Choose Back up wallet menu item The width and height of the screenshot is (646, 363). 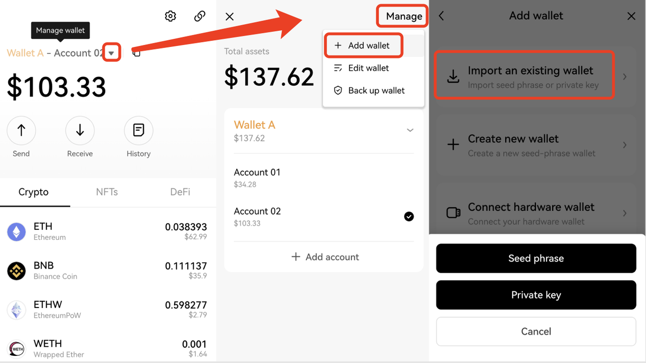[376, 91]
